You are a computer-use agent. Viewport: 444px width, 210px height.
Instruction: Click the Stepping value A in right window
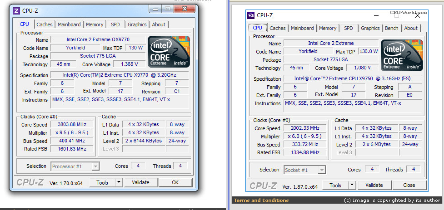410,87
